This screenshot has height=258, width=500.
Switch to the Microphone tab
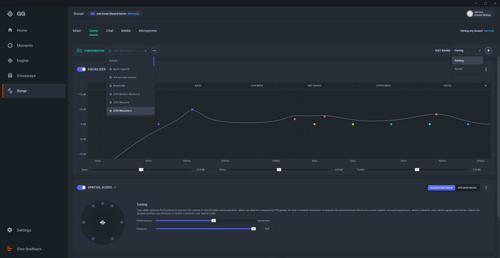[x=148, y=31]
